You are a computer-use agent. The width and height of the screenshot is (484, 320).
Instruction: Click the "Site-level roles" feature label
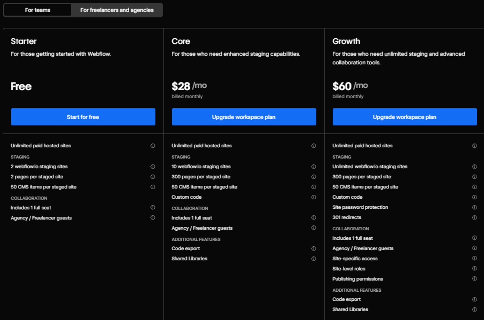[349, 269]
